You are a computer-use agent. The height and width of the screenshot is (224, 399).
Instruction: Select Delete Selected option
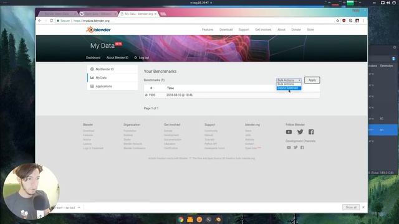coord(289,88)
